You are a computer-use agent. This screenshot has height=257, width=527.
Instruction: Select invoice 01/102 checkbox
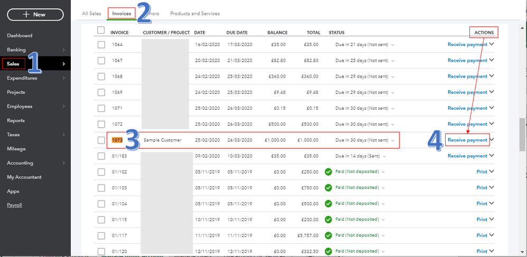(101, 172)
